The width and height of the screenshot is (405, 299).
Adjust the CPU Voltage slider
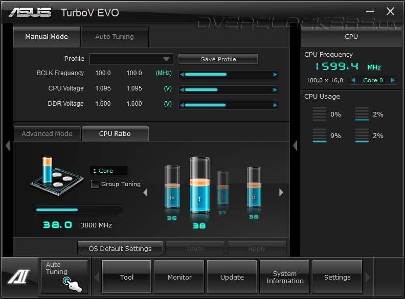click(x=229, y=90)
